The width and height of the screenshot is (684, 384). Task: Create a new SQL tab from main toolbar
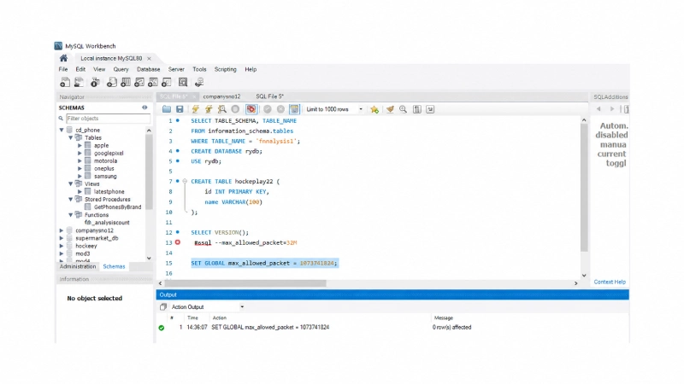coord(65,82)
